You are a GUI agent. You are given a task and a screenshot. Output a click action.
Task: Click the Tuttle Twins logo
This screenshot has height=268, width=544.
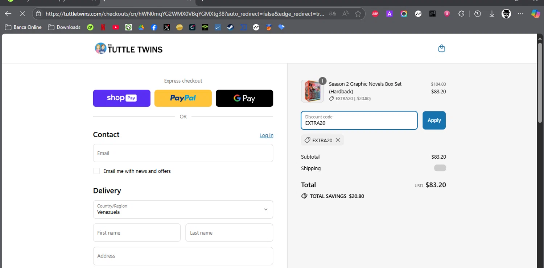point(129,49)
